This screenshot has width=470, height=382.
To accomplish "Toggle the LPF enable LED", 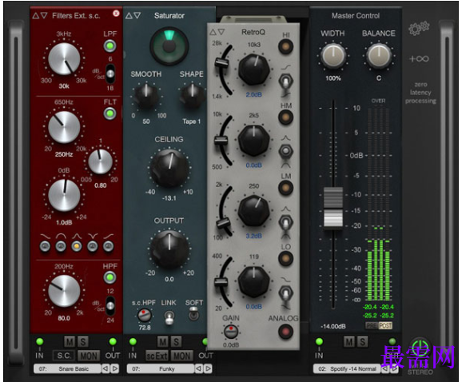I will [x=110, y=46].
